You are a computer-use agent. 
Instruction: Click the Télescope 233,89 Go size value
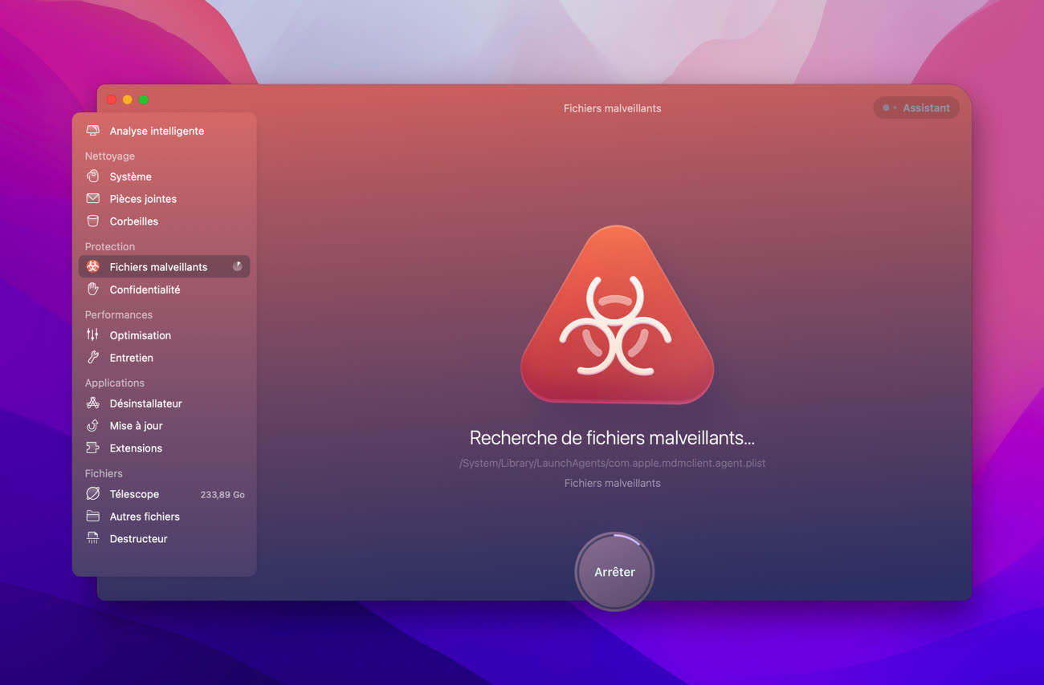(x=222, y=495)
